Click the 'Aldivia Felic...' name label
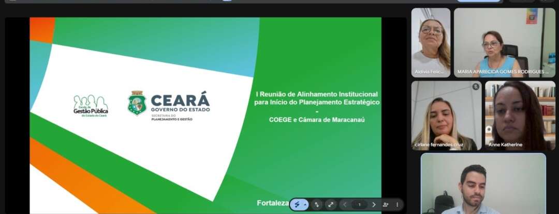559x214 pixels. (x=430, y=72)
